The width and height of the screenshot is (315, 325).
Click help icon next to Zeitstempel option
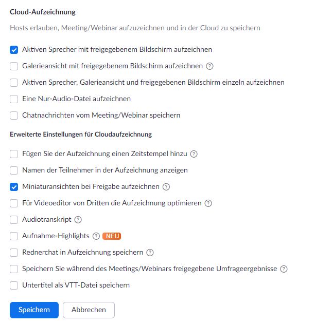click(x=194, y=154)
